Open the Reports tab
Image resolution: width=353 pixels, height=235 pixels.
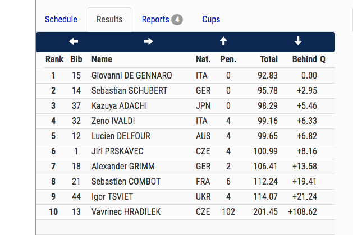click(155, 20)
